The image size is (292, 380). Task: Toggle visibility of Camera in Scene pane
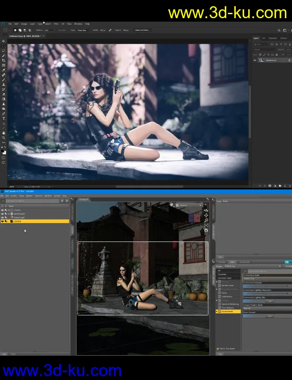2,221
